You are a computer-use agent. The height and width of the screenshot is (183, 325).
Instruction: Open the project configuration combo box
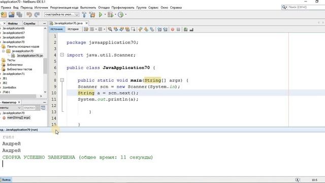click(61, 15)
